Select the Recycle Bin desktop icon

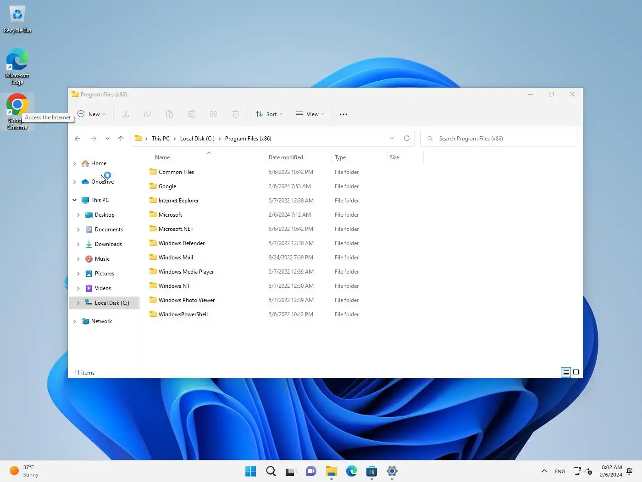coord(17,19)
